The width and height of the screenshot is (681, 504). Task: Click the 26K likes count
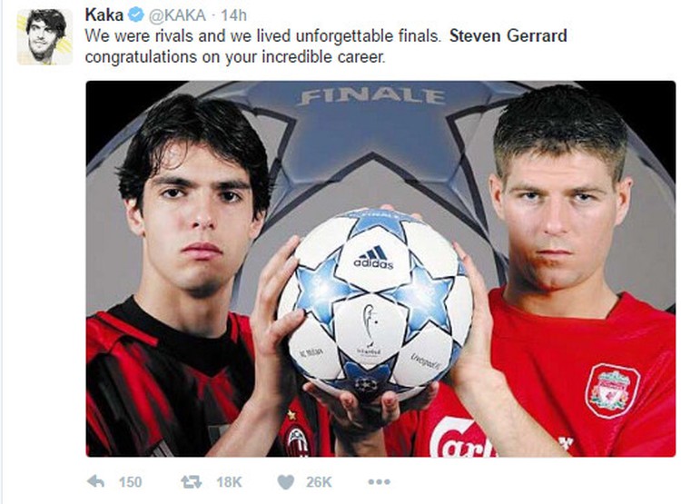tap(319, 482)
